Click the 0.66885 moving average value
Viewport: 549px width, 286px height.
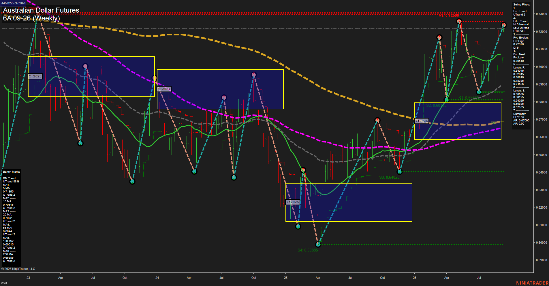(x=8, y=258)
